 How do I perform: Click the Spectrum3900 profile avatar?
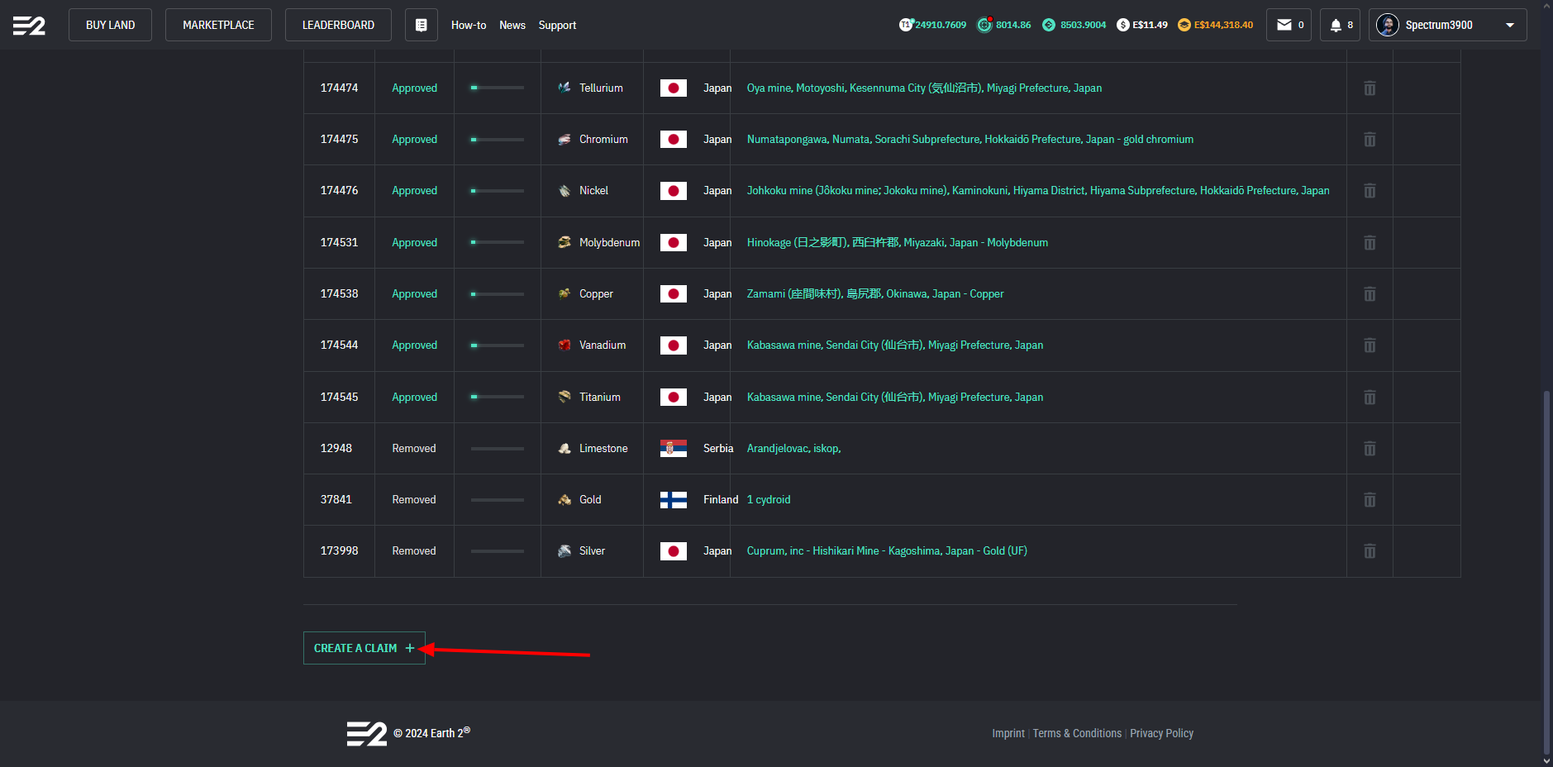pyautogui.click(x=1388, y=25)
